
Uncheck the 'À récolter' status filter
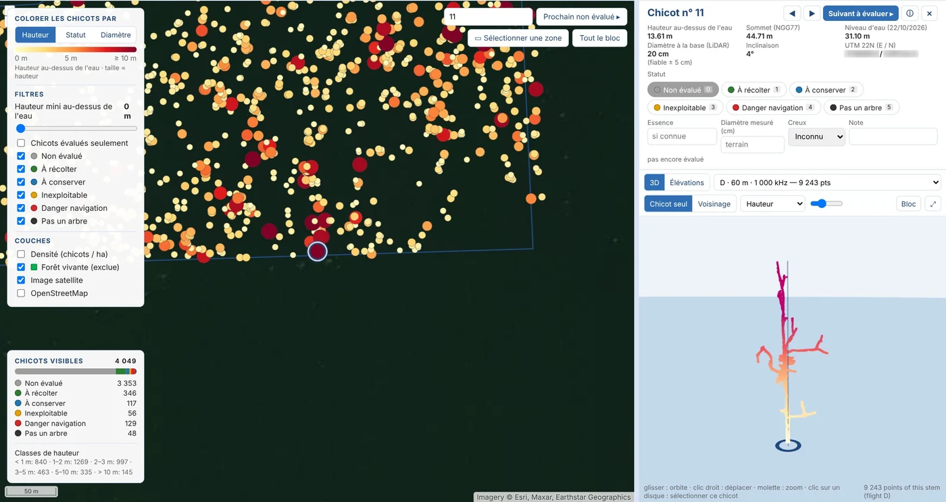pyautogui.click(x=21, y=169)
